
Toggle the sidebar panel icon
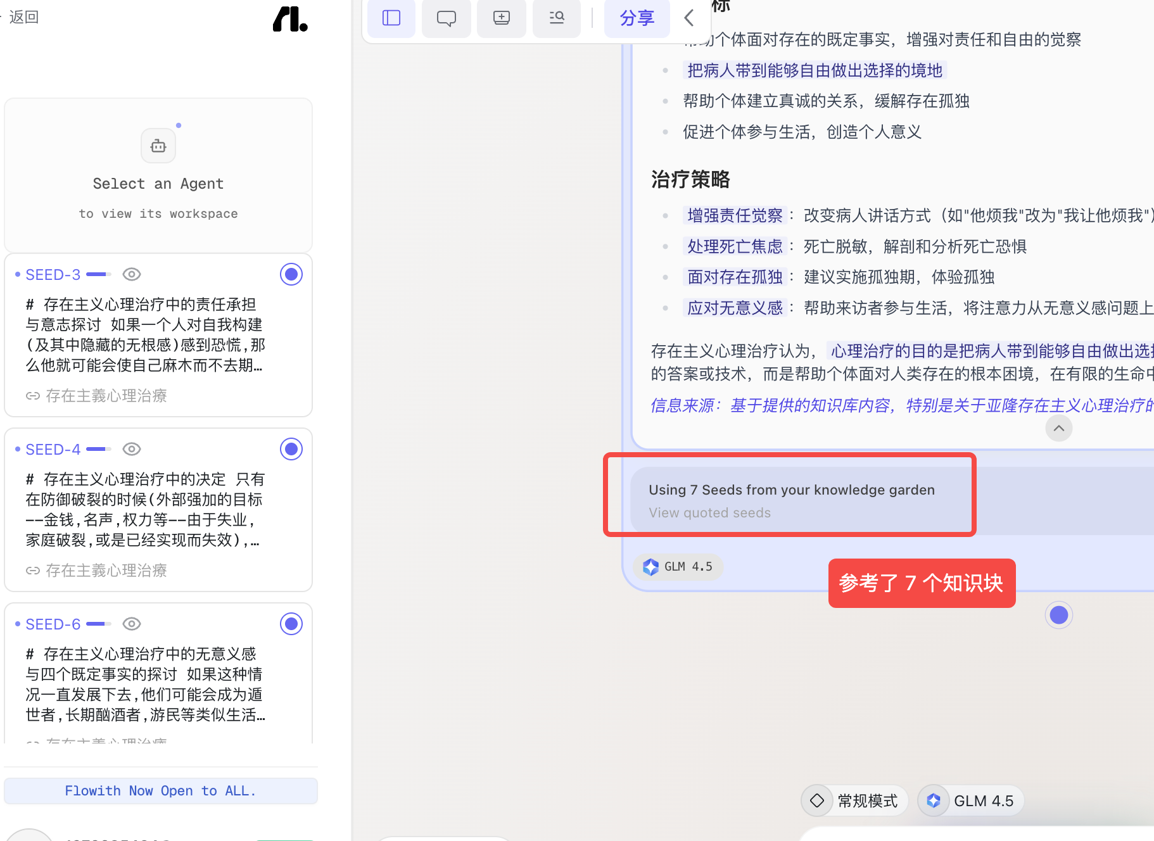pyautogui.click(x=391, y=18)
